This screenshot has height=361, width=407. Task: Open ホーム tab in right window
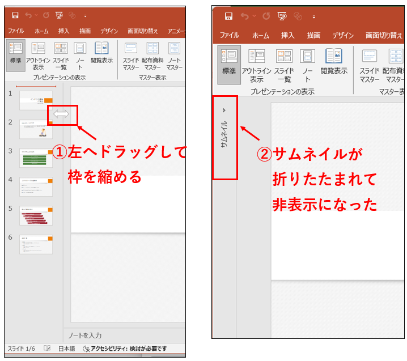261,35
